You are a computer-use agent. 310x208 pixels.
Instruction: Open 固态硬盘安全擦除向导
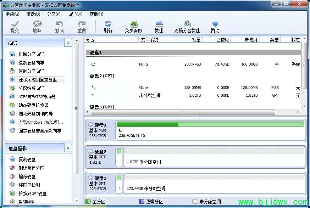pyautogui.click(x=35, y=130)
